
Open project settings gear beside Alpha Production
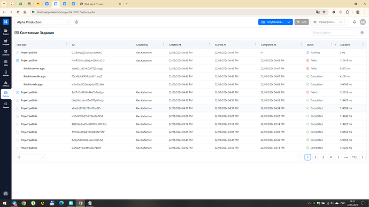(76, 22)
